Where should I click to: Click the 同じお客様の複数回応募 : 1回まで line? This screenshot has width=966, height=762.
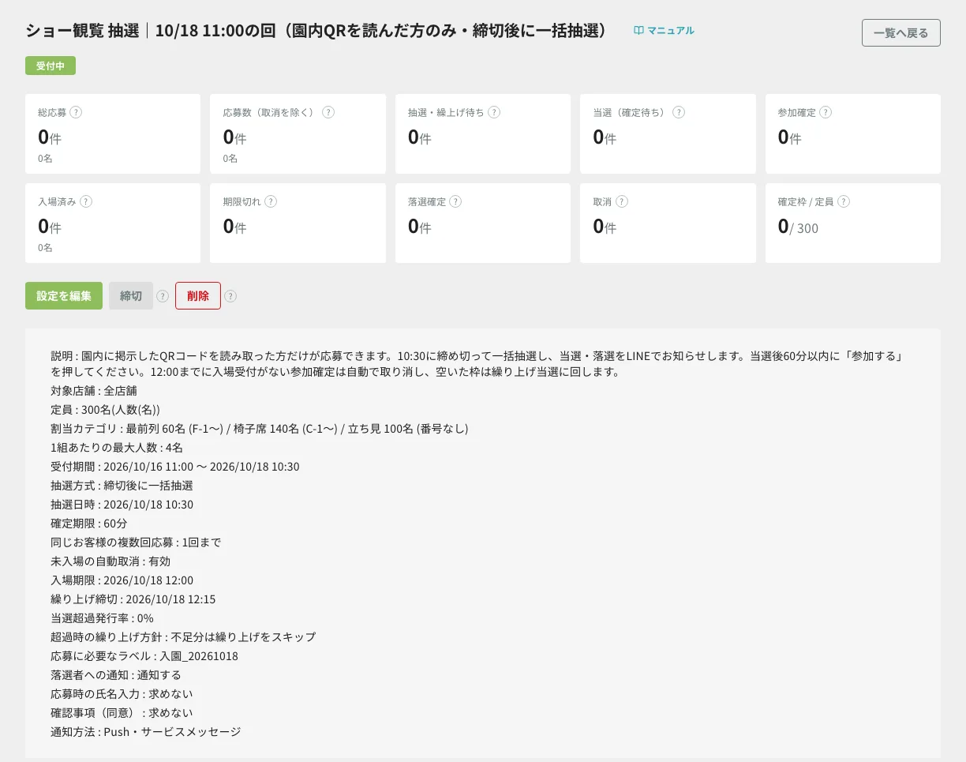[136, 542]
